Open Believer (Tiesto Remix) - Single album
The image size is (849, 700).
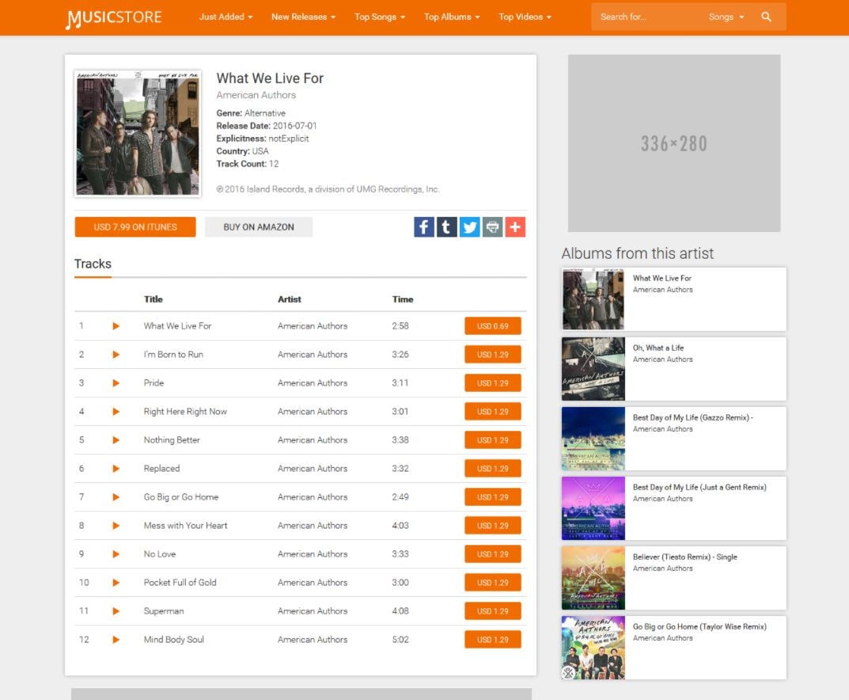click(685, 557)
